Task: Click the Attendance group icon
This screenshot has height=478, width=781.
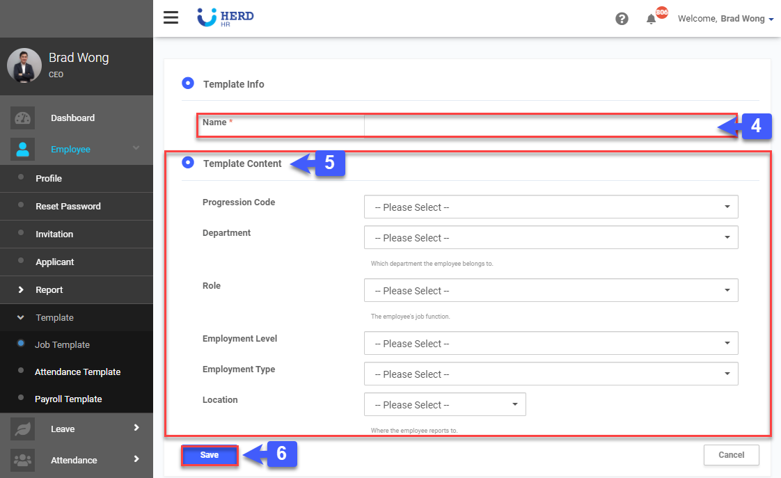Action: click(x=23, y=460)
